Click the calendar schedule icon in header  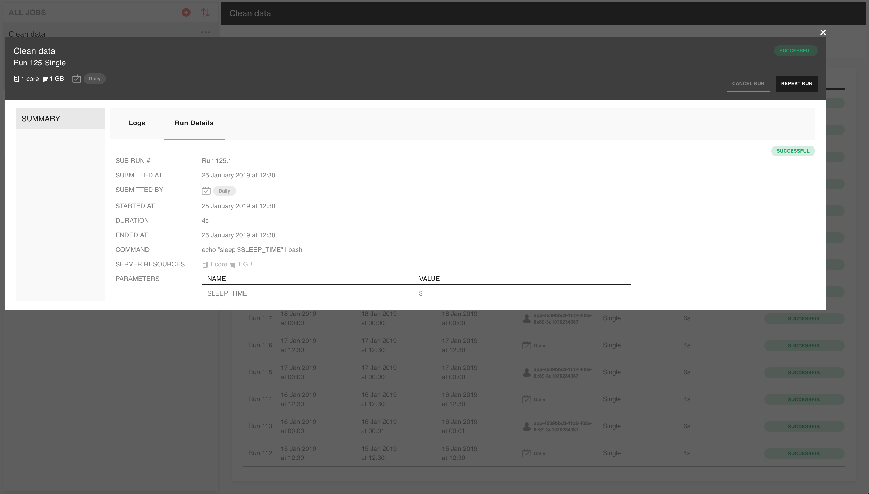click(x=76, y=79)
